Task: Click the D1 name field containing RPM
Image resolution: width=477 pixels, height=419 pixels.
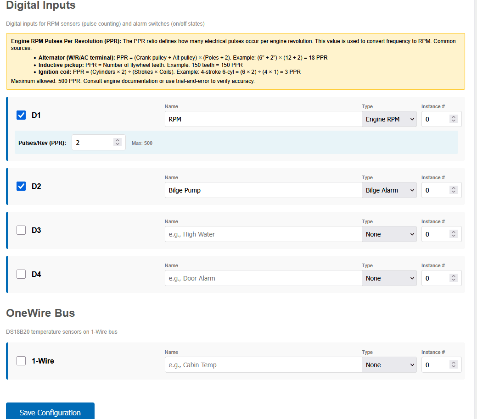Action: [263, 119]
